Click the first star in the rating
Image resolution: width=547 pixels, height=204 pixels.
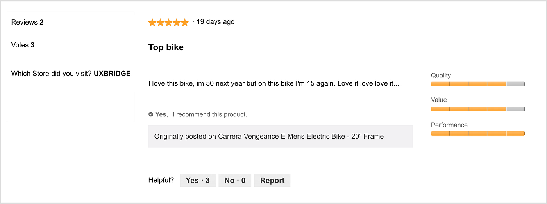(152, 23)
